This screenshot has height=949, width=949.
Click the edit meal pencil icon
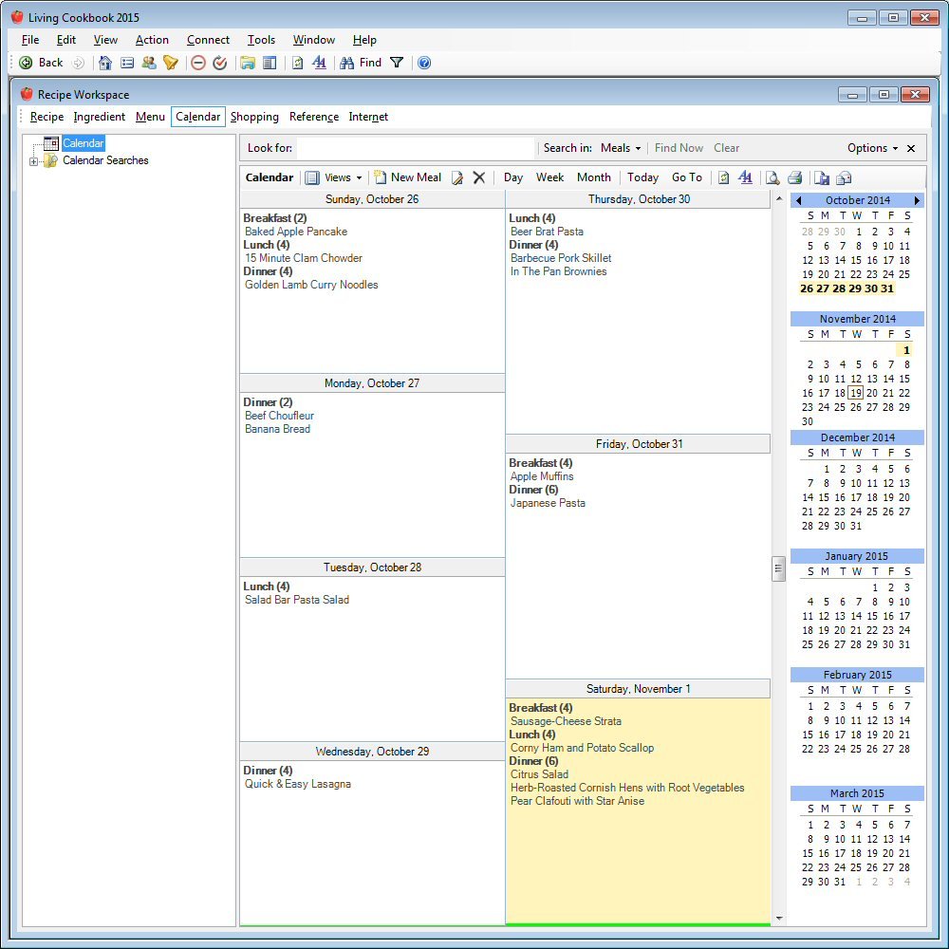(x=457, y=177)
